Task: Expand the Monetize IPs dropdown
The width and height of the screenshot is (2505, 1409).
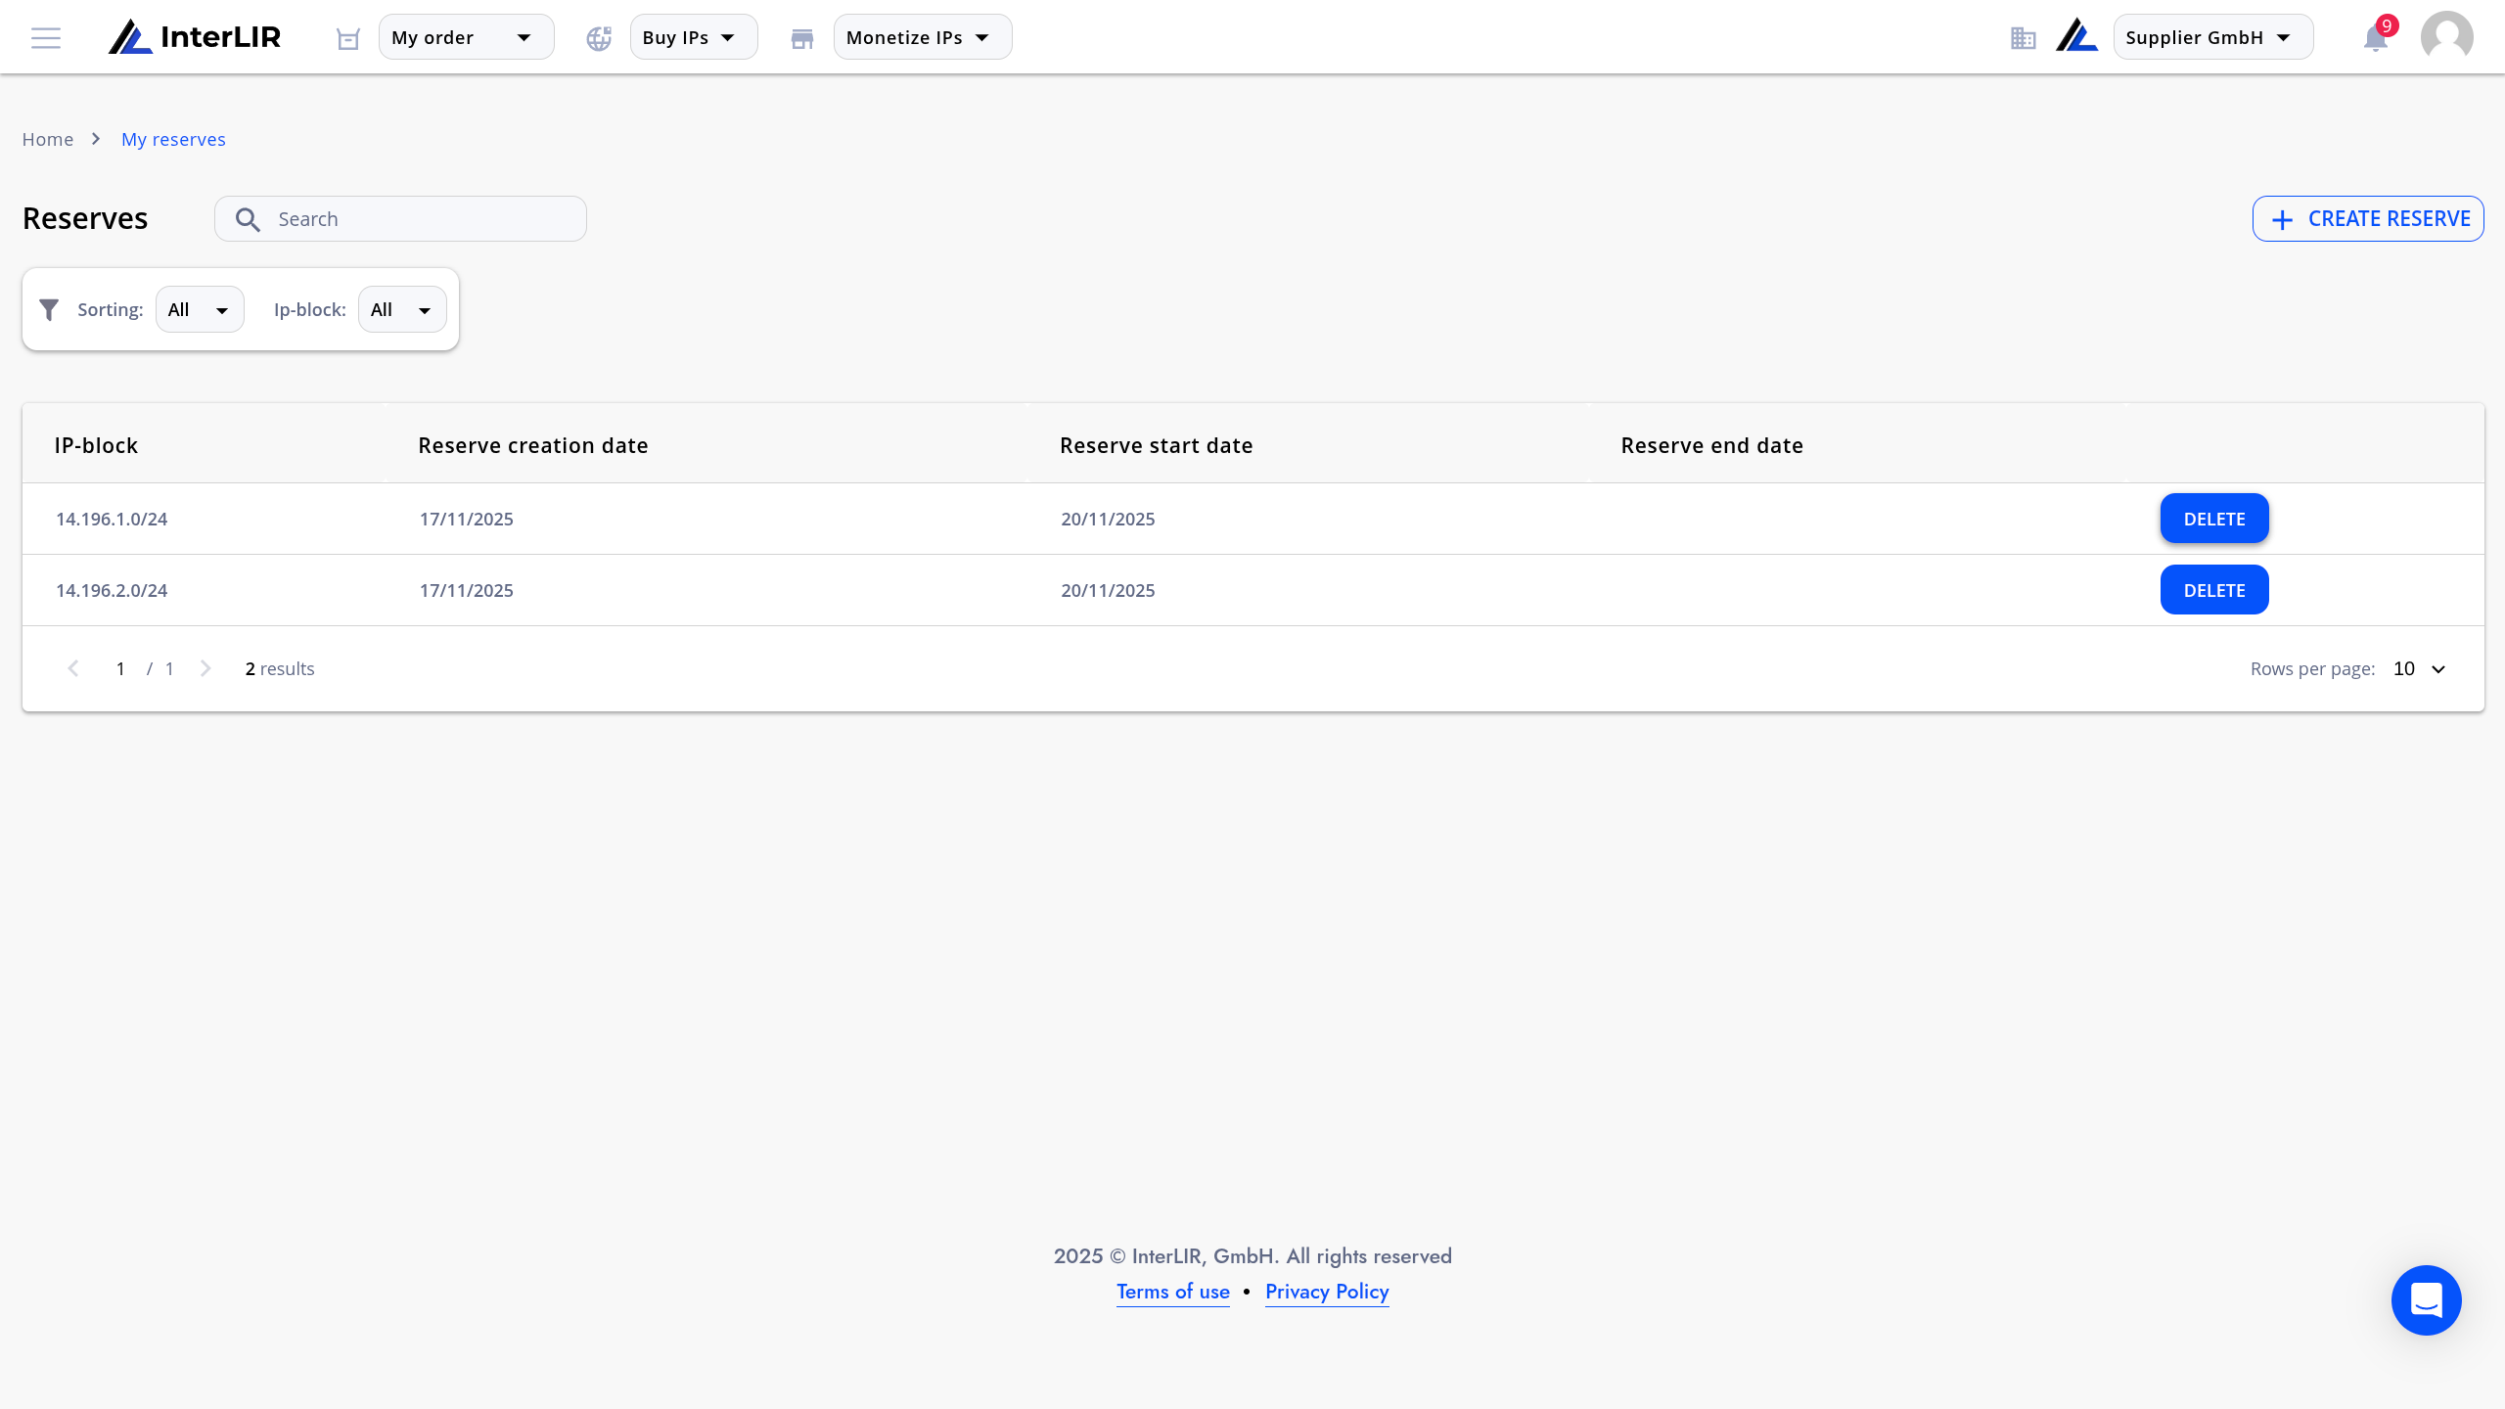Action: click(x=923, y=37)
